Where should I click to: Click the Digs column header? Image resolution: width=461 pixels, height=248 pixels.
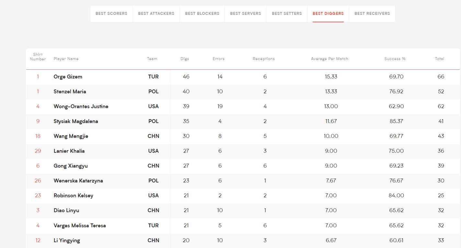click(x=185, y=59)
